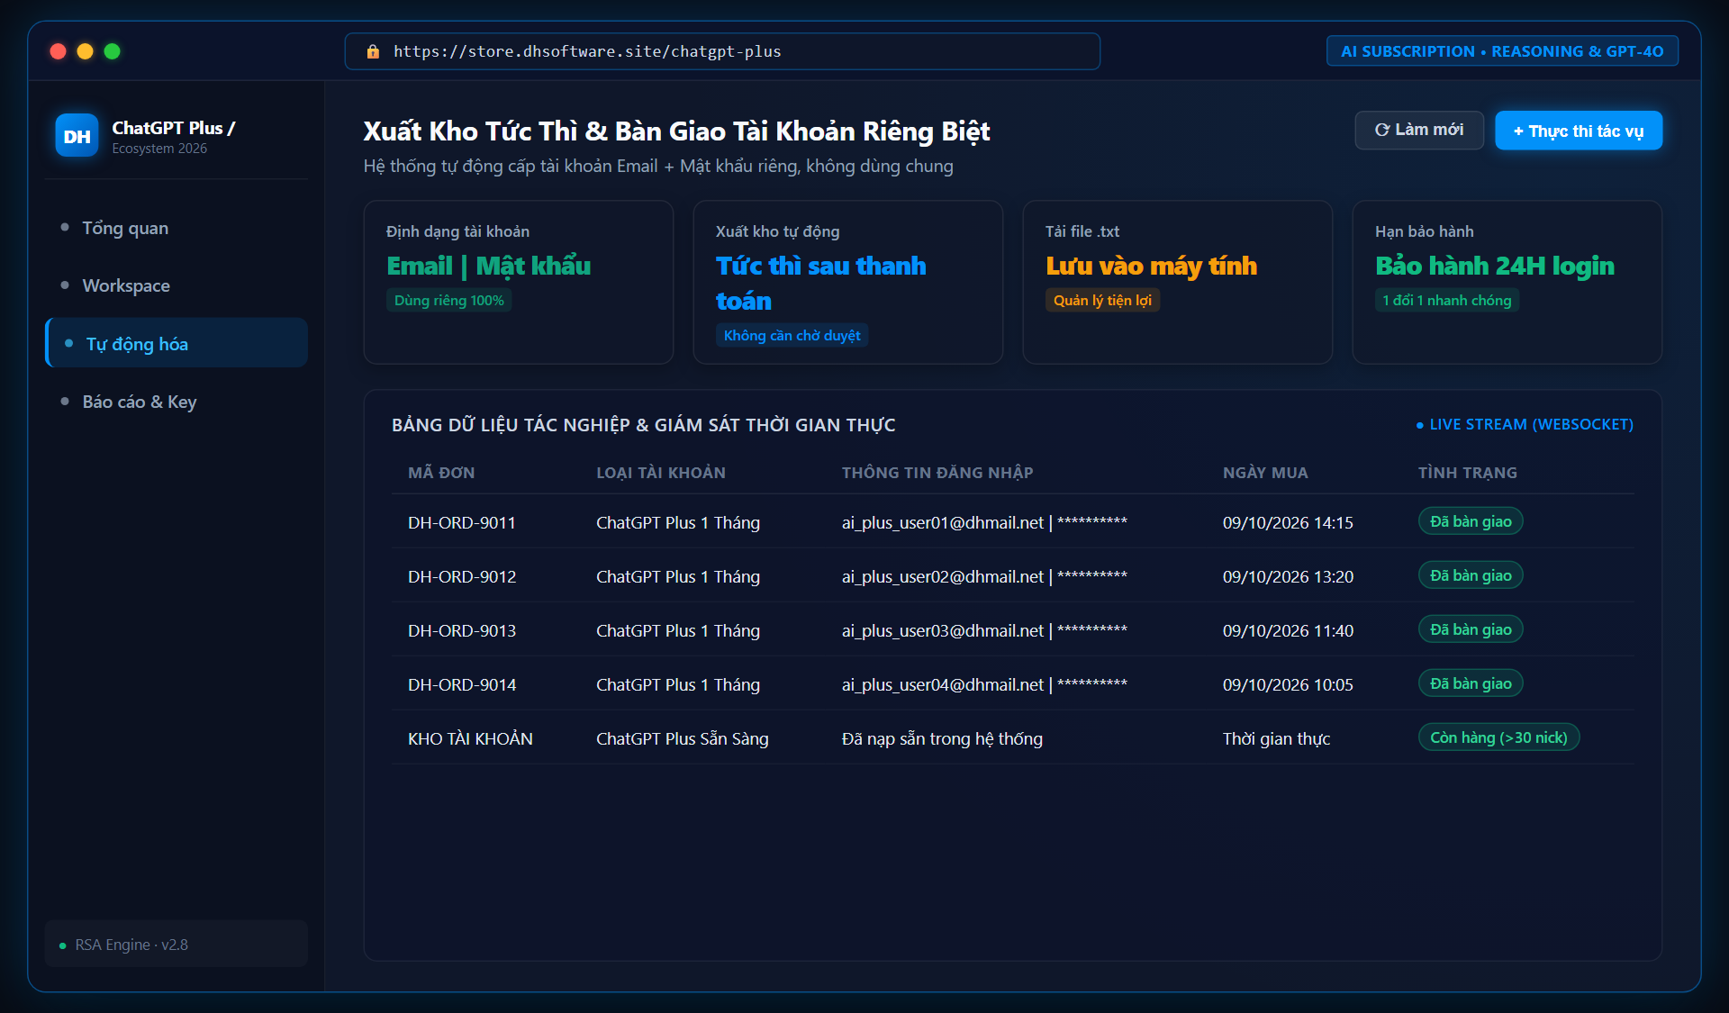This screenshot has width=1729, height=1013.
Task: Open the Tổng quan sidebar item
Action: click(177, 228)
